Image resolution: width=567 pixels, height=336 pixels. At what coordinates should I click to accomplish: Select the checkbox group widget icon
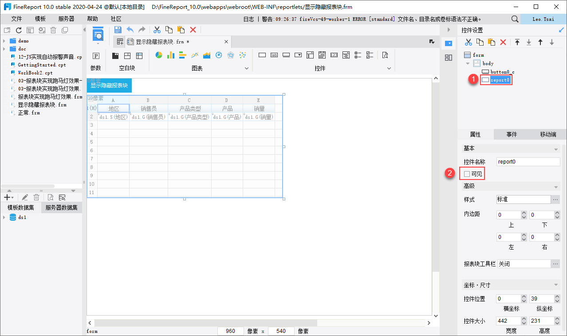click(x=370, y=55)
